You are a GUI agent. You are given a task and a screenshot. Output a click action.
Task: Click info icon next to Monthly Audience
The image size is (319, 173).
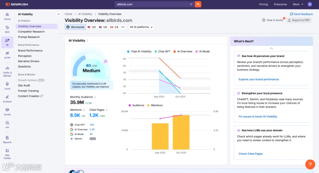(95, 97)
